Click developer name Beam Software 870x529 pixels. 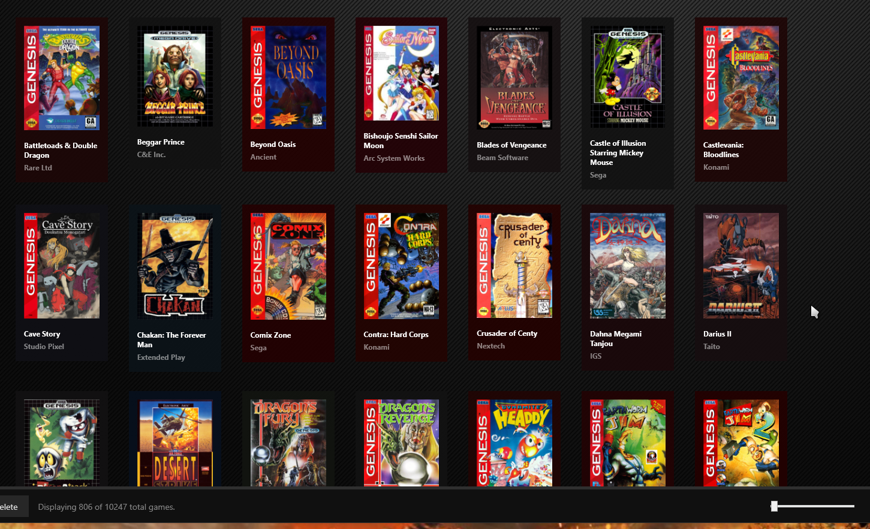(x=502, y=158)
